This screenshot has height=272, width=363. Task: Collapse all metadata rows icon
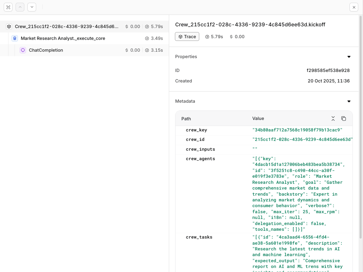pos(333,119)
